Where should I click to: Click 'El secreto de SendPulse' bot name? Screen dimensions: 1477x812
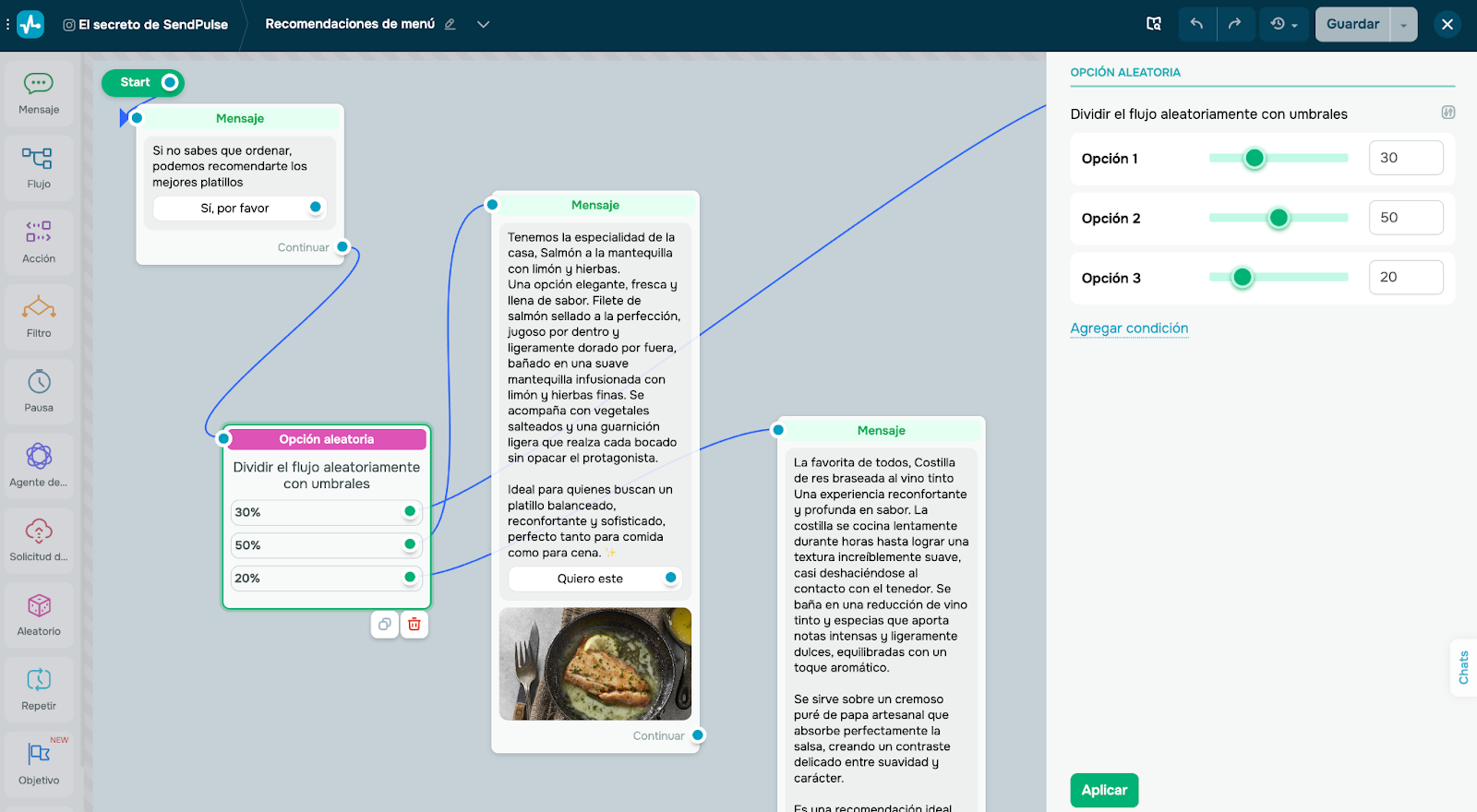pos(153,25)
